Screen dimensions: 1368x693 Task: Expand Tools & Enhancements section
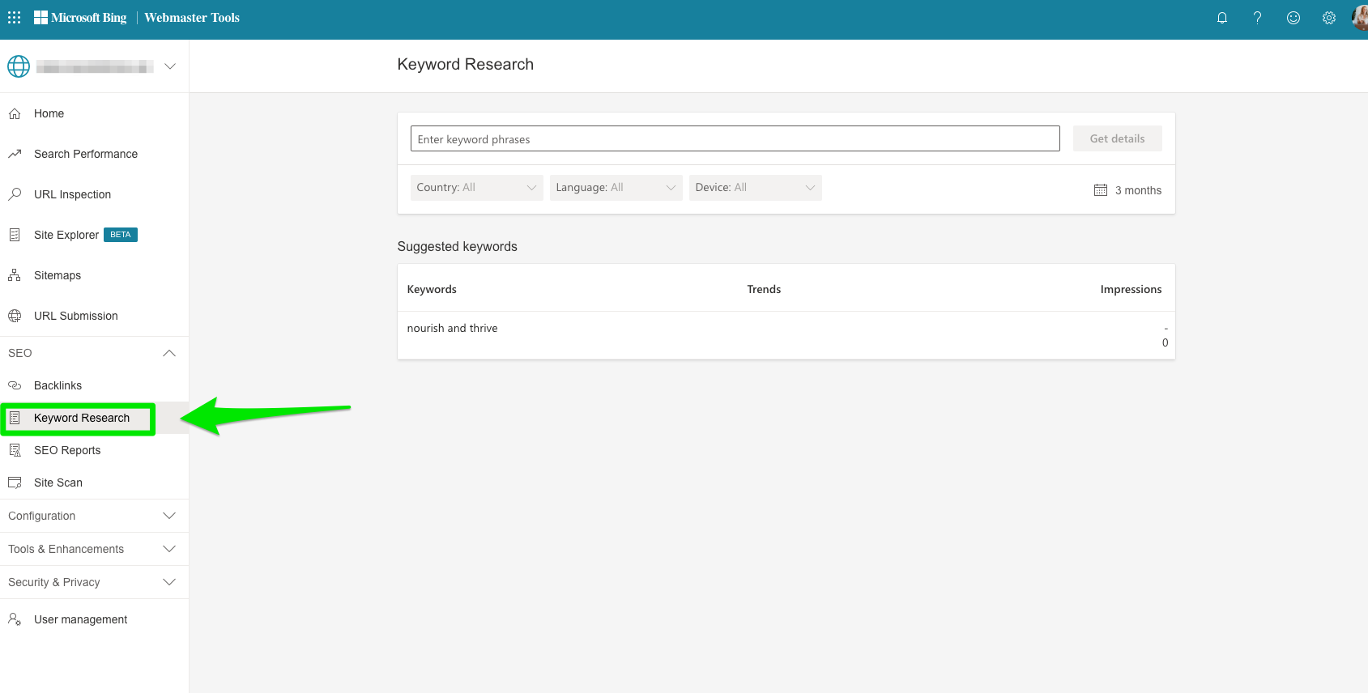click(168, 549)
